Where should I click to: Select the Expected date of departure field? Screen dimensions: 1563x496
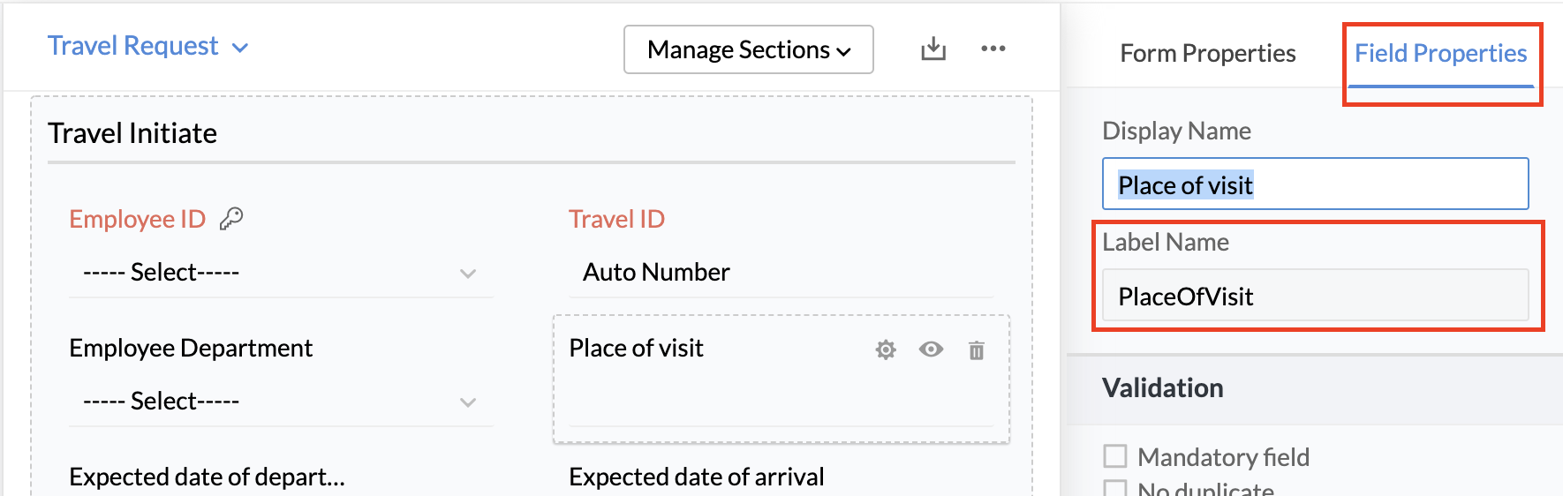[207, 477]
